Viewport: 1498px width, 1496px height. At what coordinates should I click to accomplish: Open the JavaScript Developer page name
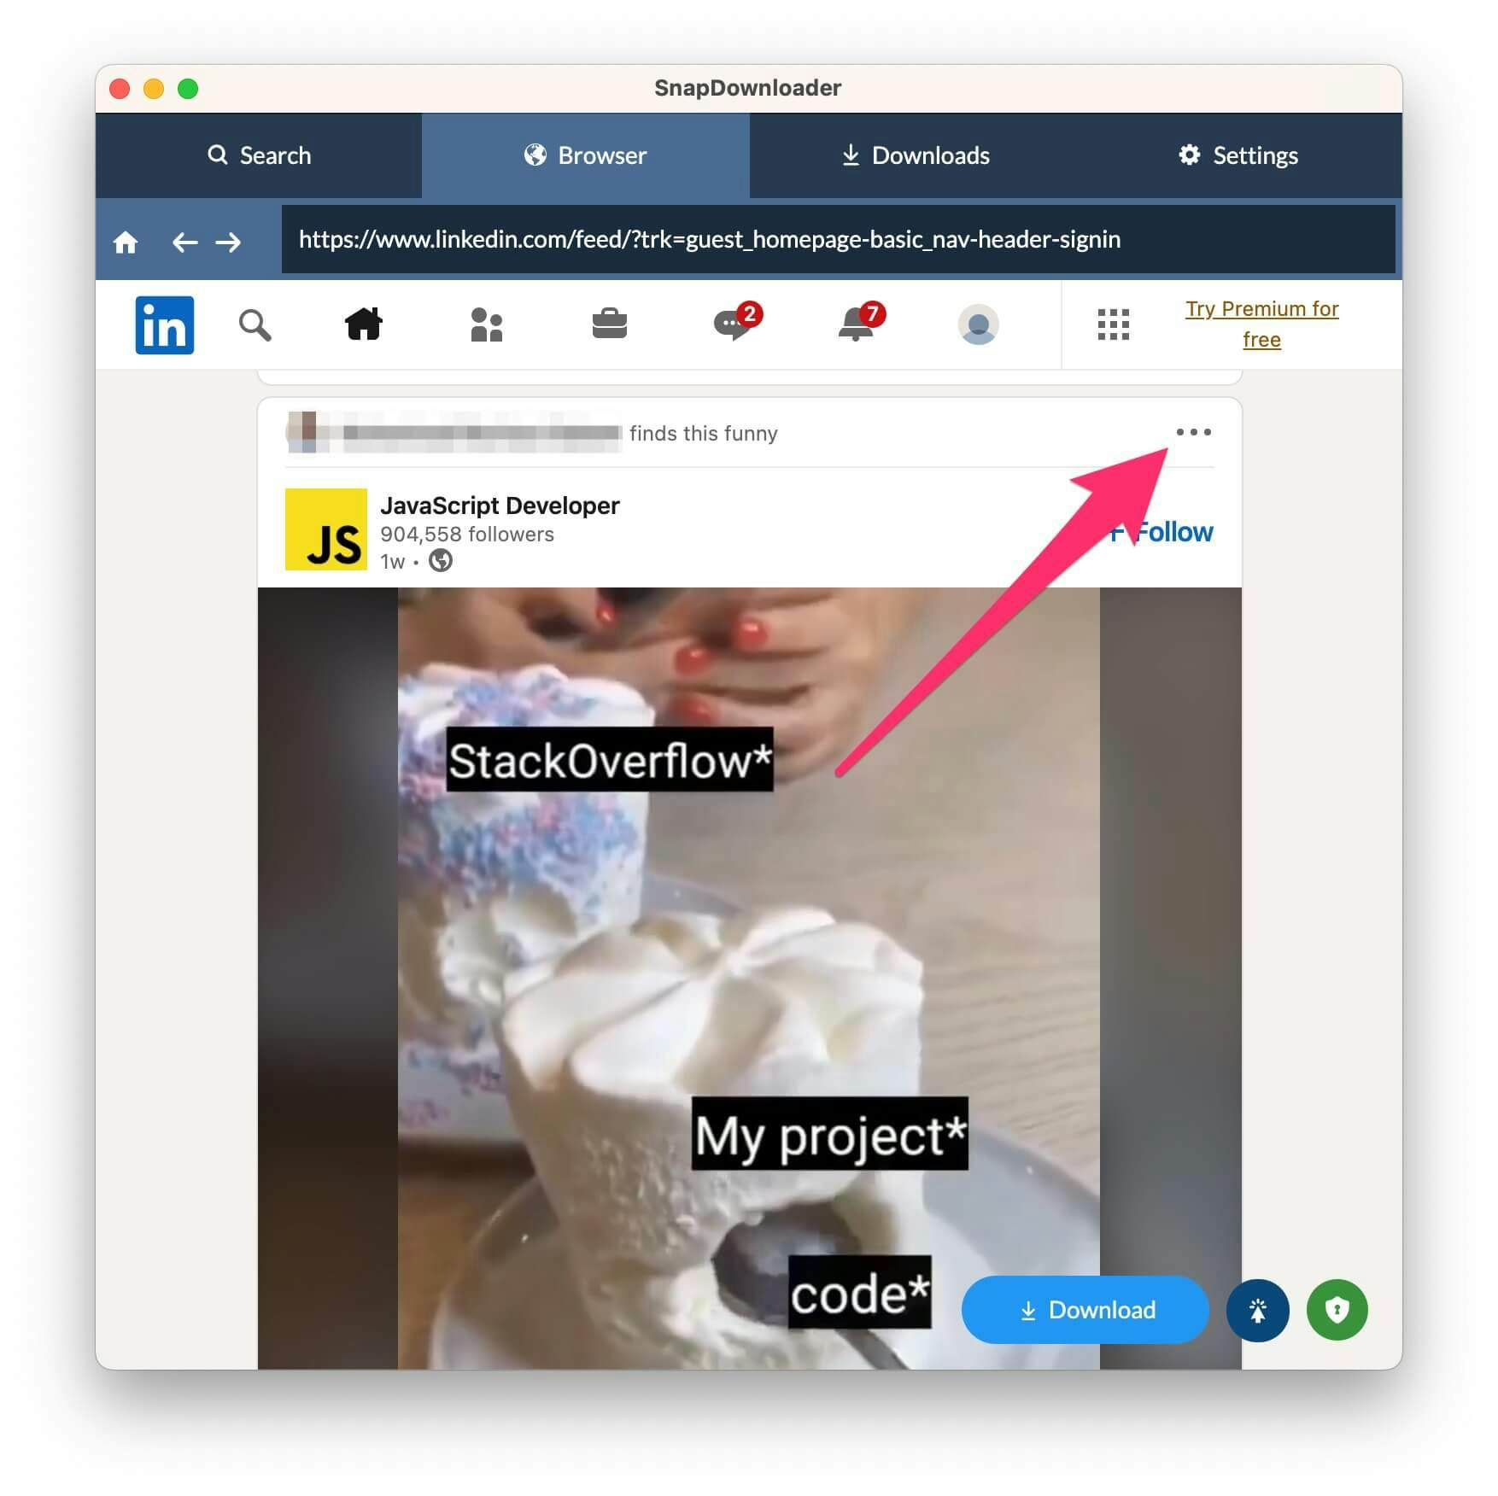tap(500, 505)
